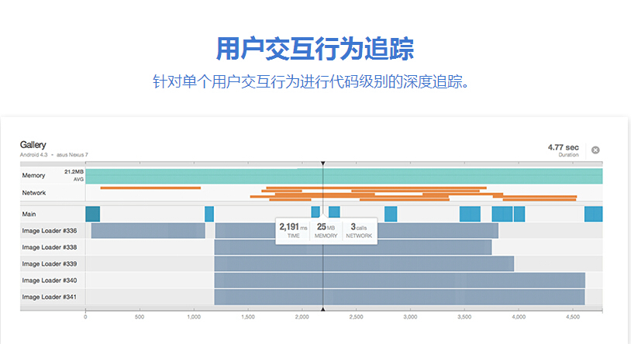
Task: Click the Image Loader #339 timeline bar
Action: point(364,263)
